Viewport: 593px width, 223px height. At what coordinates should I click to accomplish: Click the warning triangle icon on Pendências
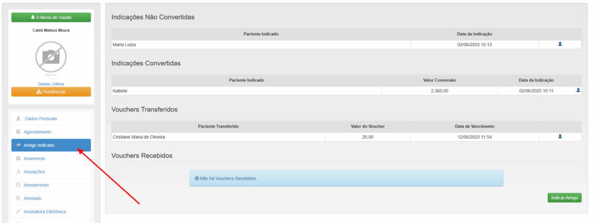(39, 92)
